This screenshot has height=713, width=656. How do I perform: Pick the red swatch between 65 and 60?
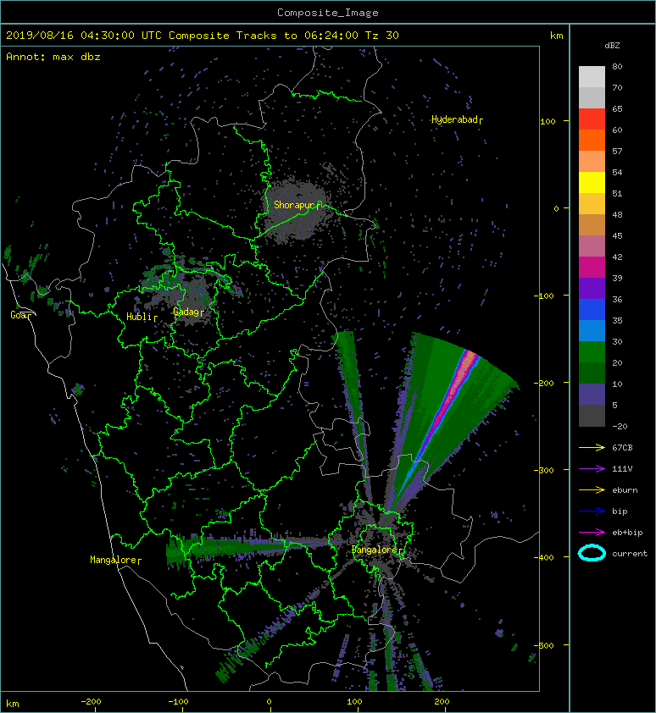pyautogui.click(x=592, y=119)
